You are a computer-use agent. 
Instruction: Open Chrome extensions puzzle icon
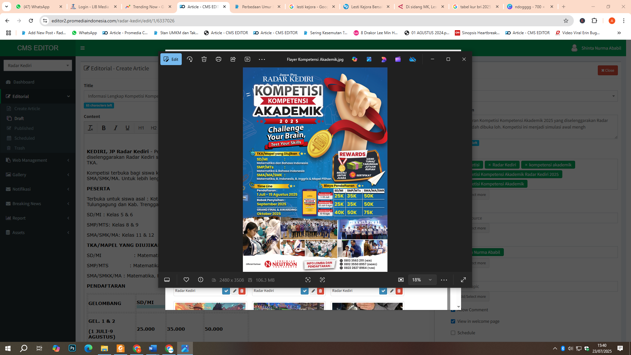(594, 21)
